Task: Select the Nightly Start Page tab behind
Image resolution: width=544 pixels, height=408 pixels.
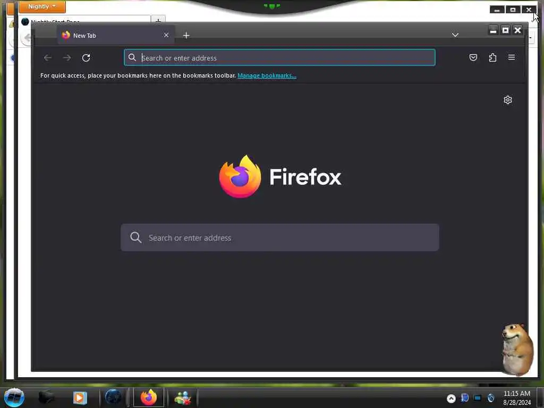Action: coord(85,20)
